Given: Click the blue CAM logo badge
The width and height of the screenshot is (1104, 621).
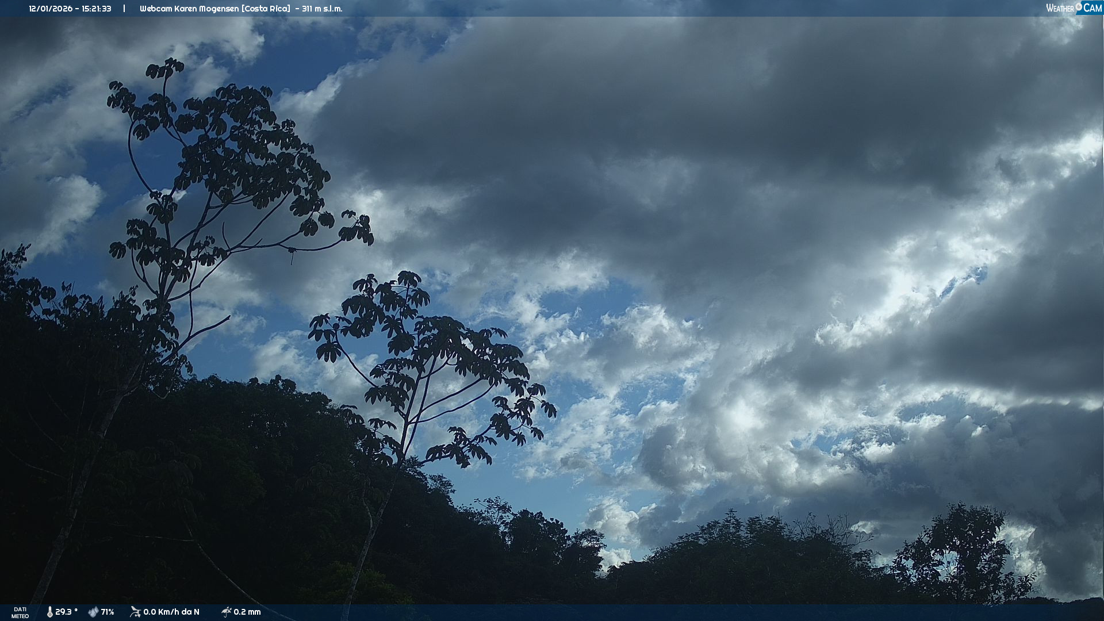Looking at the screenshot, I should point(1092,7).
